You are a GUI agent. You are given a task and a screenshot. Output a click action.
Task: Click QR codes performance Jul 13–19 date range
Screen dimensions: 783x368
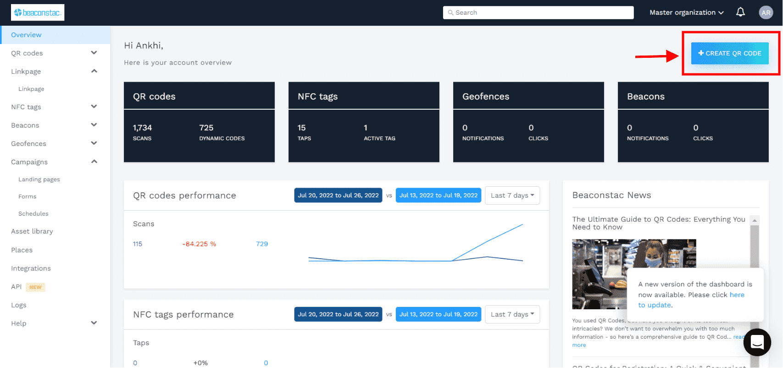(x=439, y=195)
